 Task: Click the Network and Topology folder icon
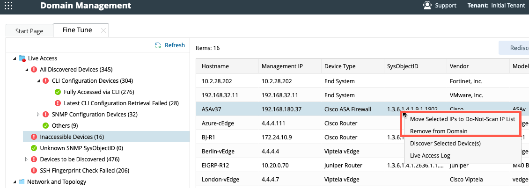tap(22, 181)
